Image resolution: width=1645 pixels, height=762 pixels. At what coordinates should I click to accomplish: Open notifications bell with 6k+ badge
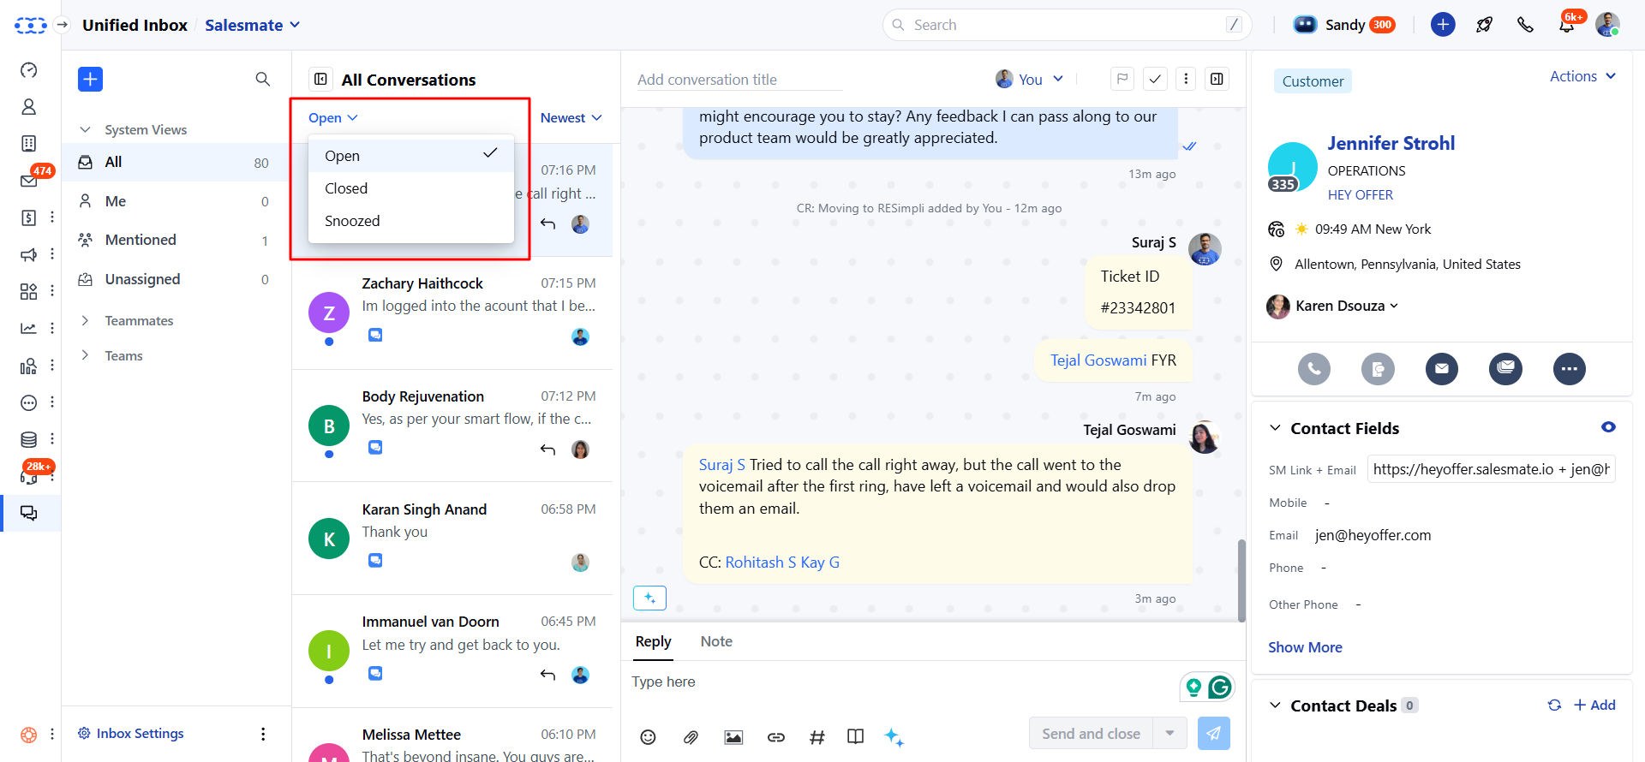click(x=1567, y=25)
